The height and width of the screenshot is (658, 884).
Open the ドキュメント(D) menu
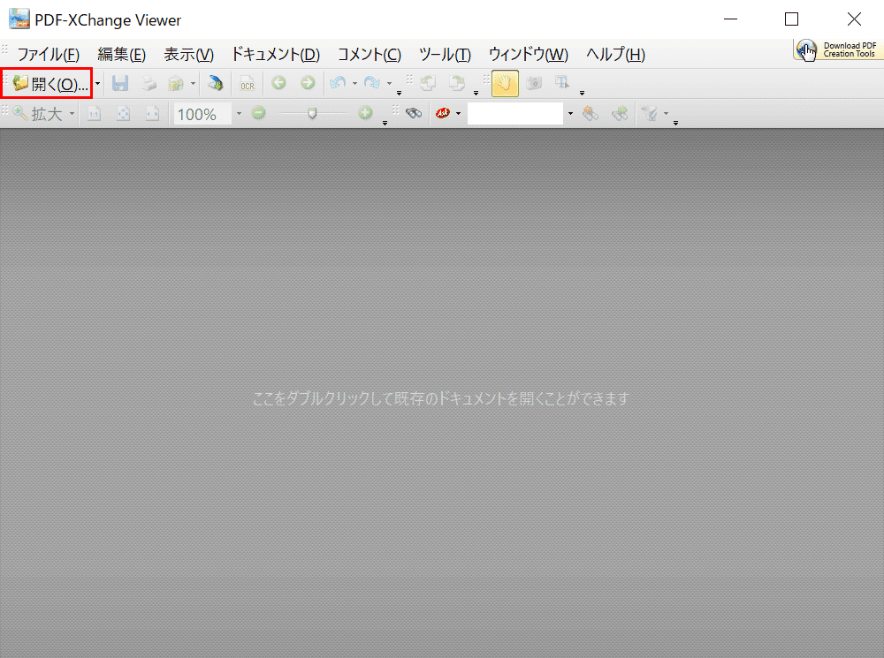point(275,54)
